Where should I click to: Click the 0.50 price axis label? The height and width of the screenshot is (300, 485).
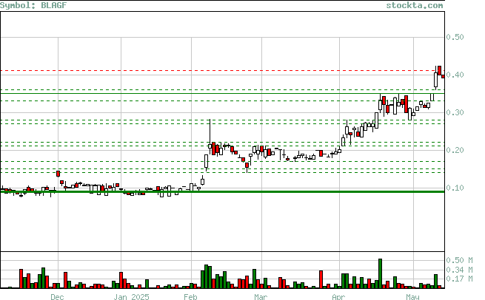pos(455,37)
